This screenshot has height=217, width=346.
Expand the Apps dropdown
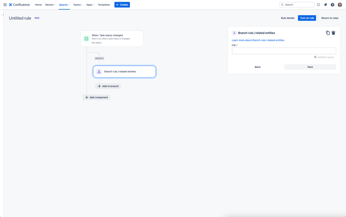(x=90, y=5)
